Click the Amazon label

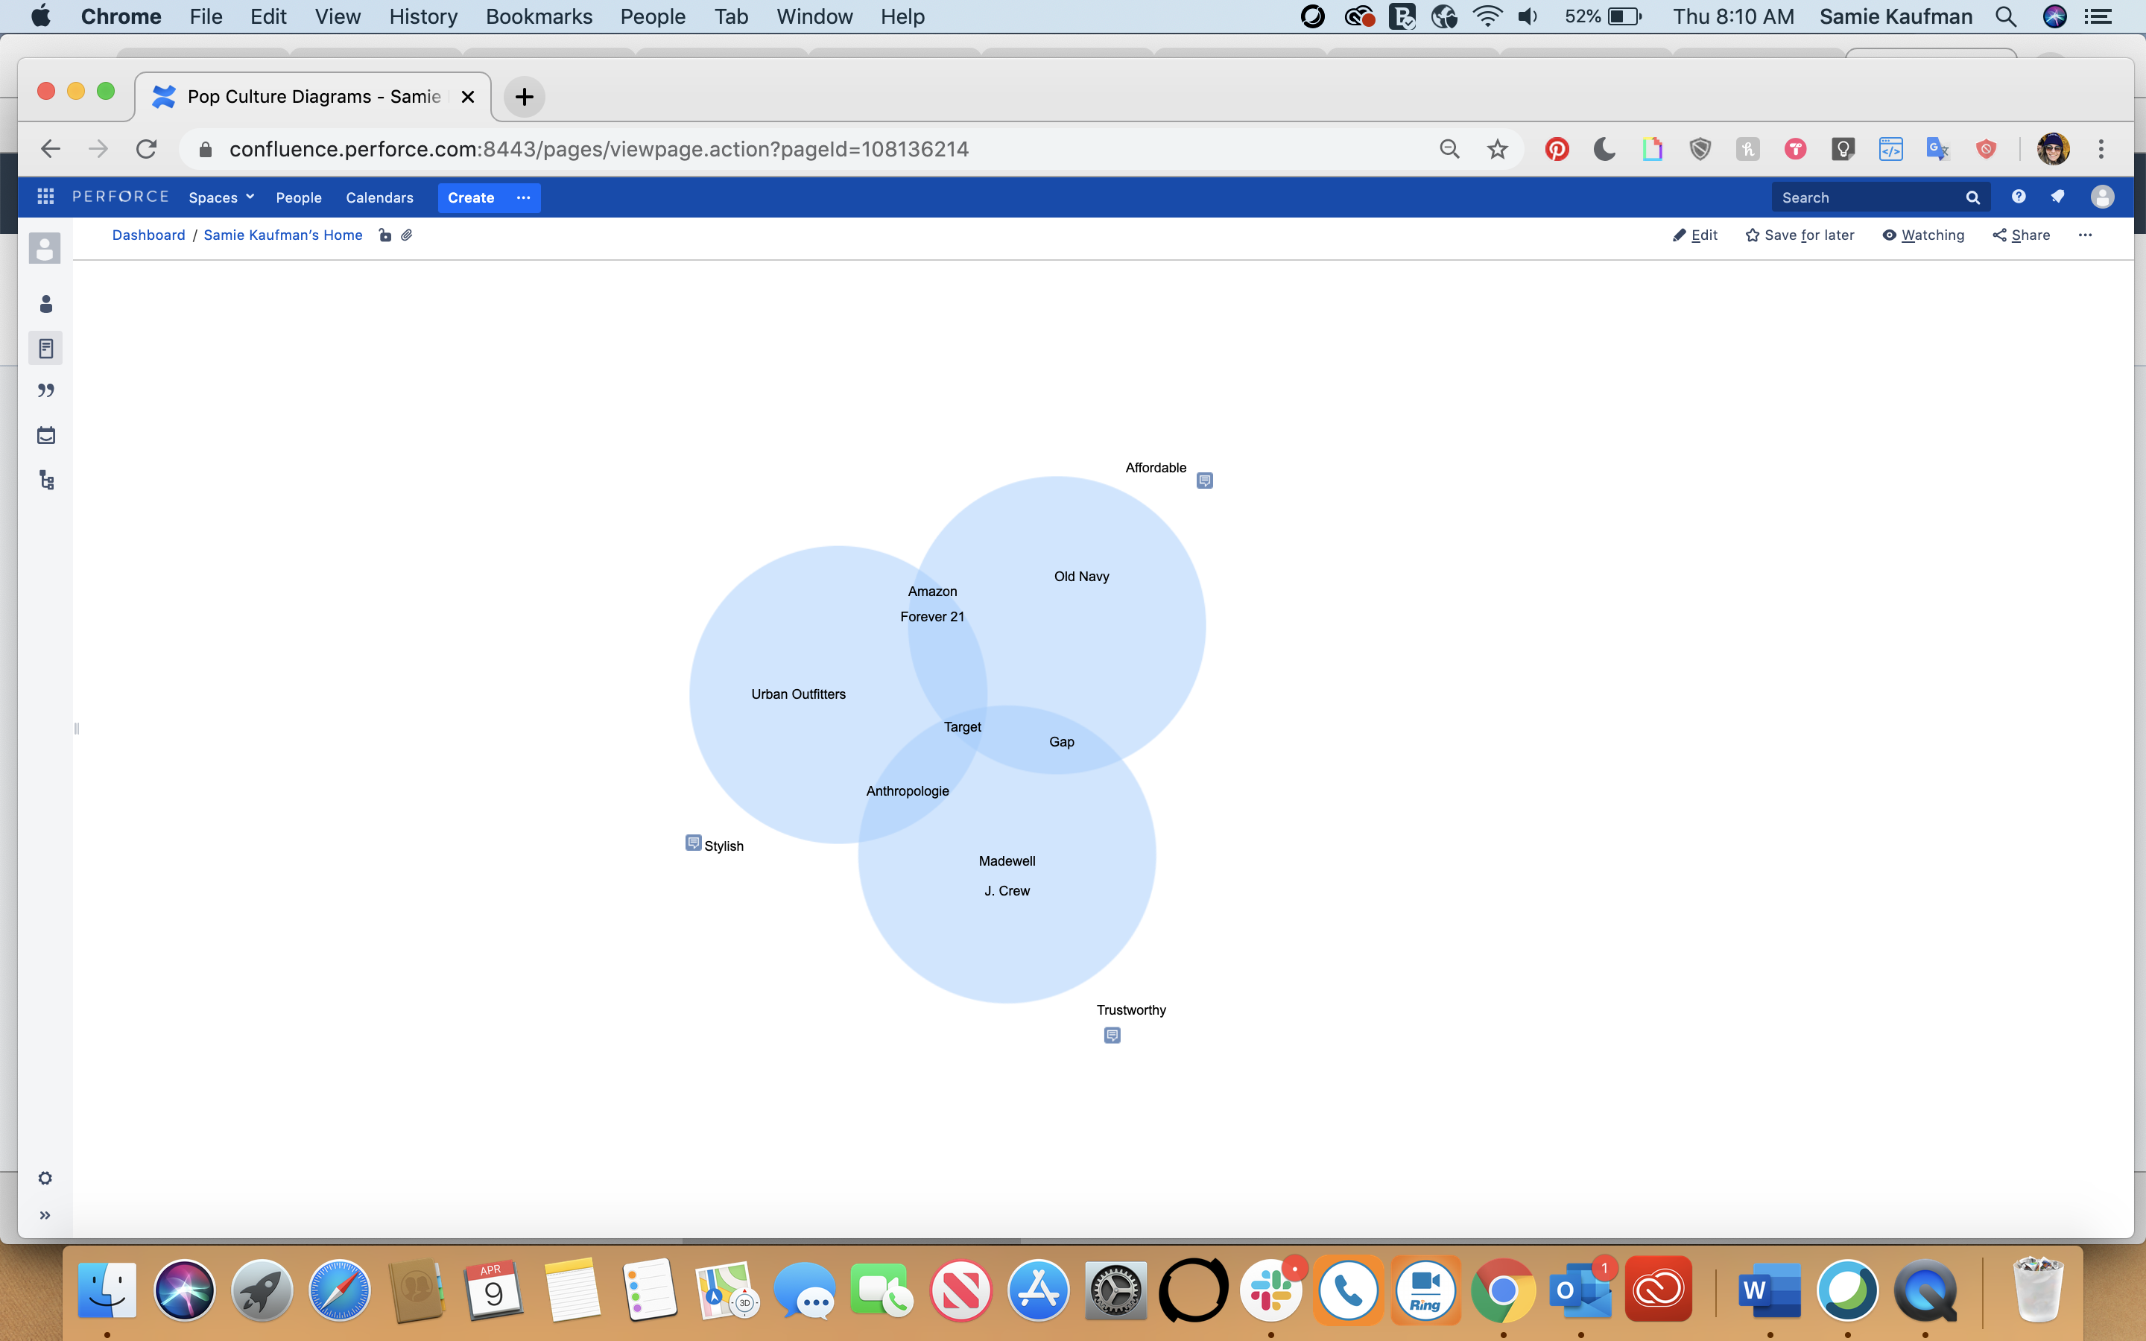932,592
